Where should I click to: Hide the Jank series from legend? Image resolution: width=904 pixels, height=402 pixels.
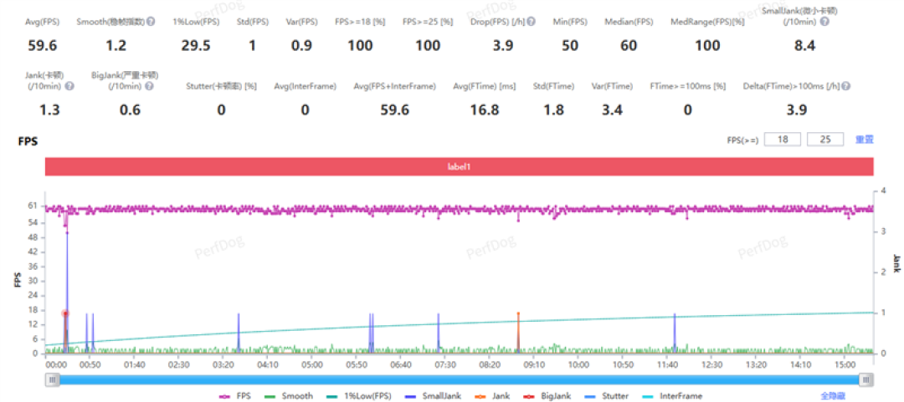click(x=488, y=396)
